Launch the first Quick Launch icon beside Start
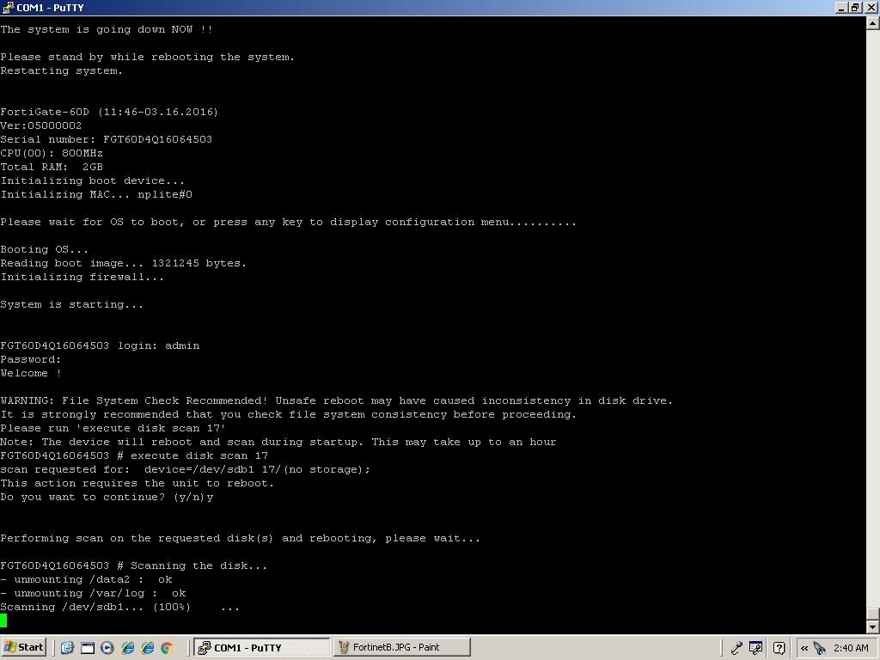The image size is (880, 660). [x=67, y=648]
